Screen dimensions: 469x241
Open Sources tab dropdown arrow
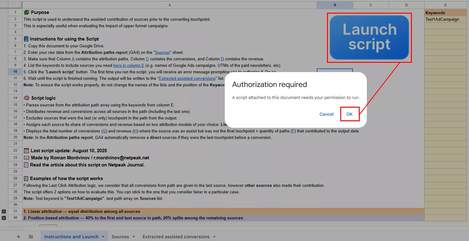click(x=134, y=237)
